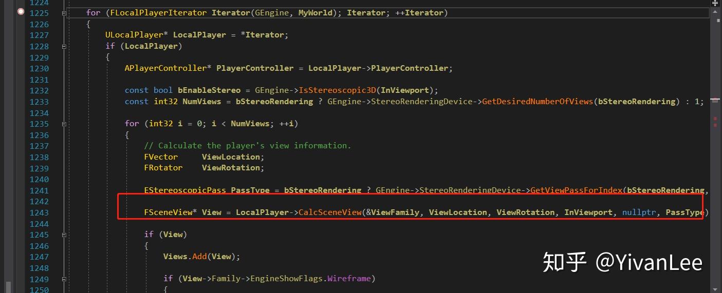Click line number 1243 in the gutter
This screenshot has height=293, width=722.
pos(40,212)
